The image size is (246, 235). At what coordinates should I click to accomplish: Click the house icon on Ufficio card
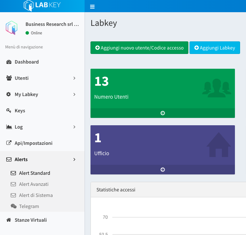click(219, 144)
